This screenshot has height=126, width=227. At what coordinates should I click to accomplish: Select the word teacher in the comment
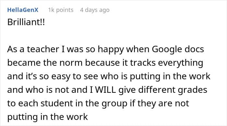click(x=43, y=49)
